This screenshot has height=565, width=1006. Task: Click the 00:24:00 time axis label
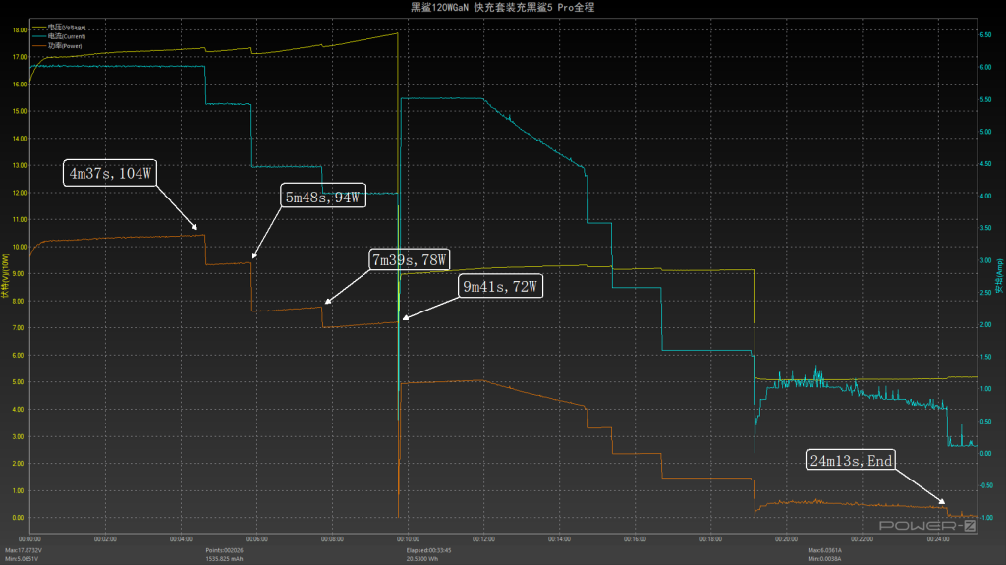[938, 539]
